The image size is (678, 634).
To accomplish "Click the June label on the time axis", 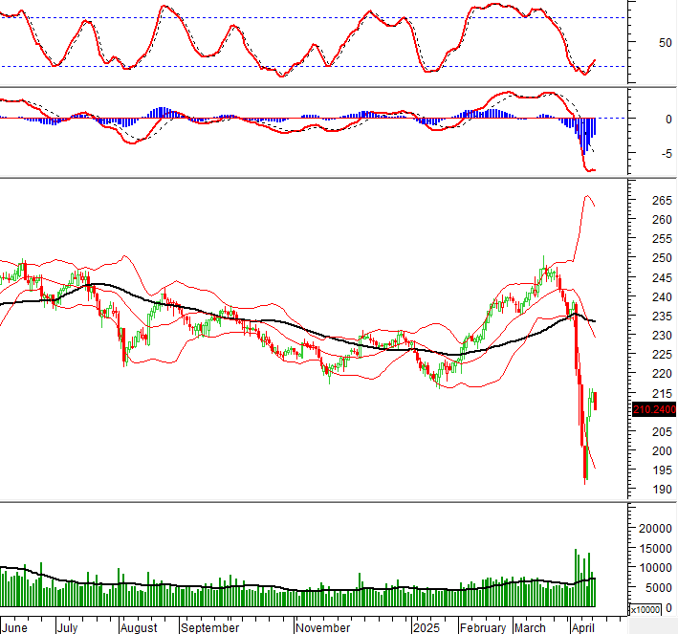I will click(15, 628).
